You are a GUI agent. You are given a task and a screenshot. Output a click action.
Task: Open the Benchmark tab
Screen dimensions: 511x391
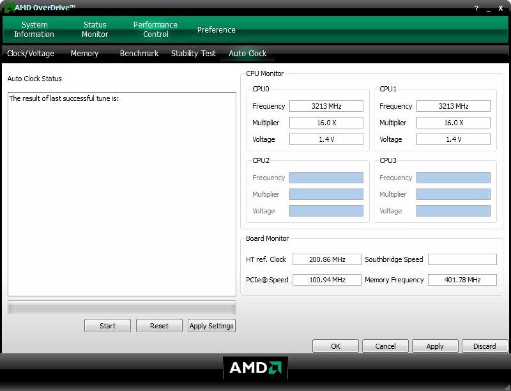point(139,54)
